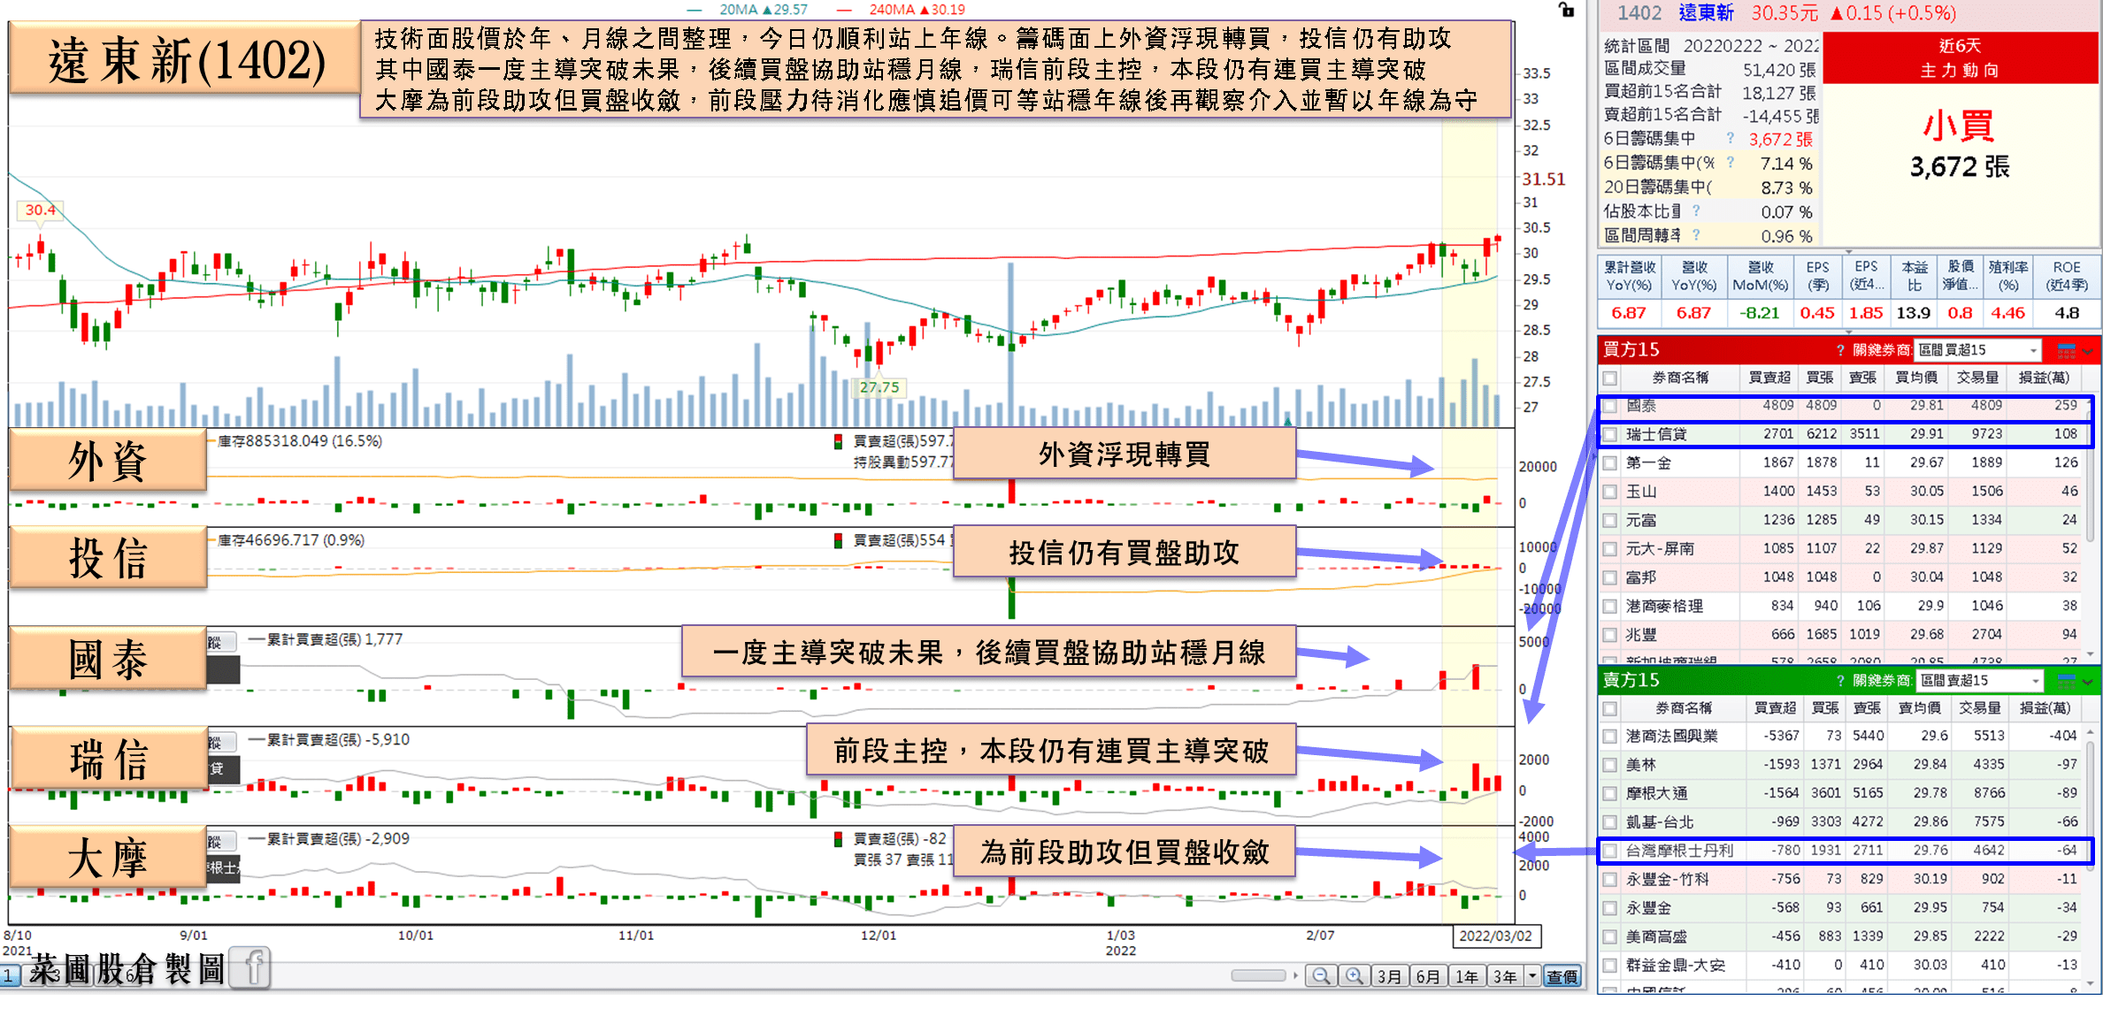Viewport: 2103px width, 1016px height.
Task: Click the 殖利率 value 4.46
Action: coord(2007,313)
